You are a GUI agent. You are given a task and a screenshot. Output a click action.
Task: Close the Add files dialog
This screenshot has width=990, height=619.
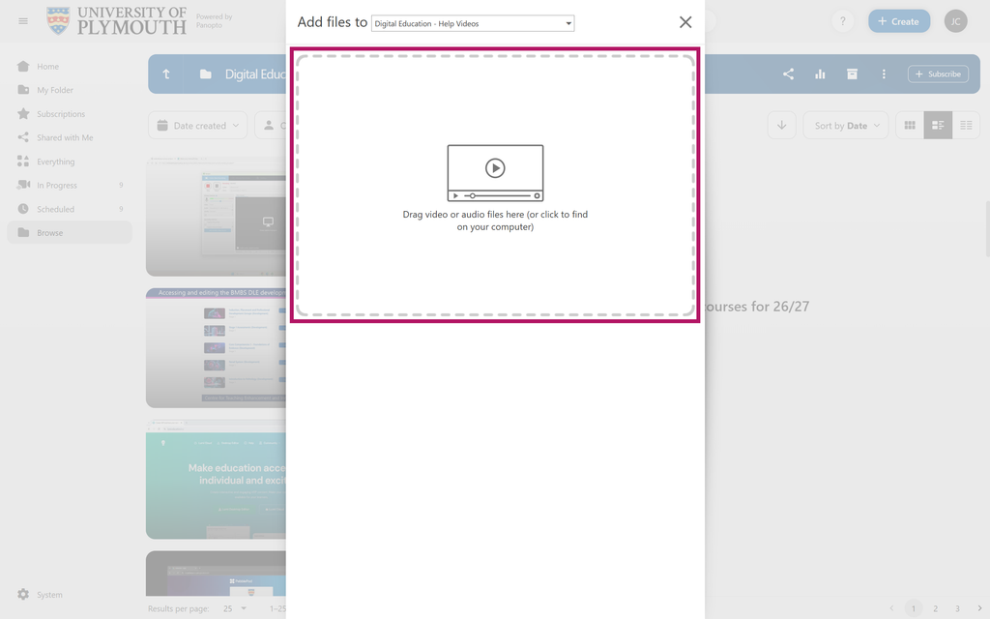point(685,22)
